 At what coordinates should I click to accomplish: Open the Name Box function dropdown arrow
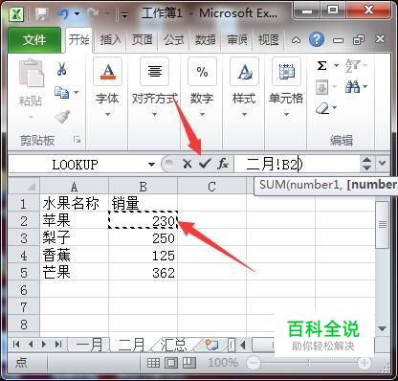click(151, 165)
